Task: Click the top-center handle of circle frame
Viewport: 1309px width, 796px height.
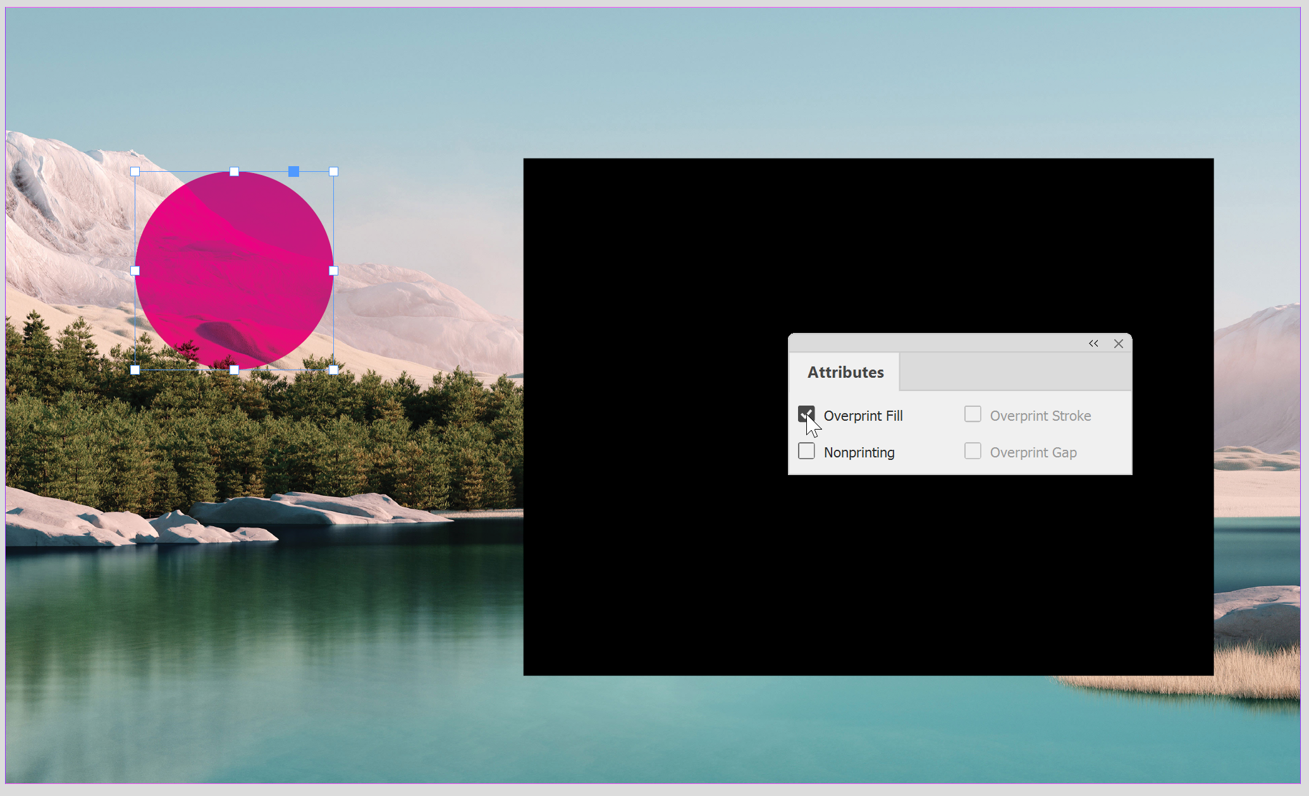Action: click(235, 171)
